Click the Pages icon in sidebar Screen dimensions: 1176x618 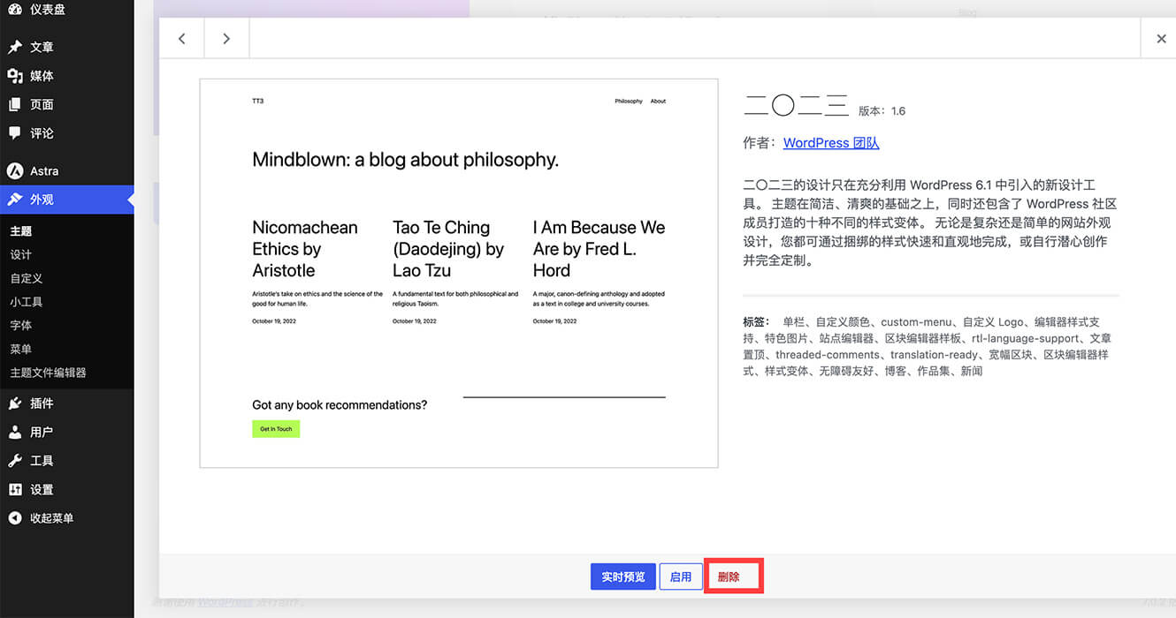pos(15,104)
